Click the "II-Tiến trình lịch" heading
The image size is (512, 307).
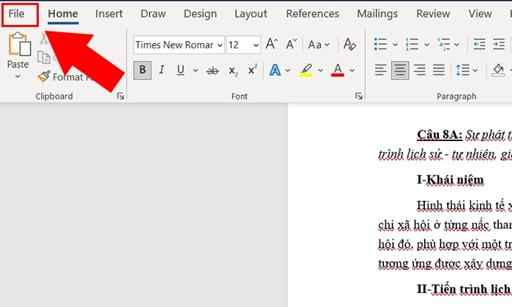click(463, 289)
